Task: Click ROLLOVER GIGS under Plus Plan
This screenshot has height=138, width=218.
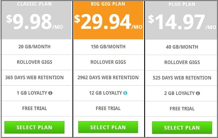Action: coord(182,63)
